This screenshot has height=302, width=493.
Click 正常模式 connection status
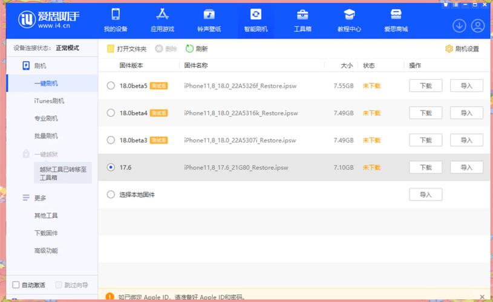(x=67, y=48)
